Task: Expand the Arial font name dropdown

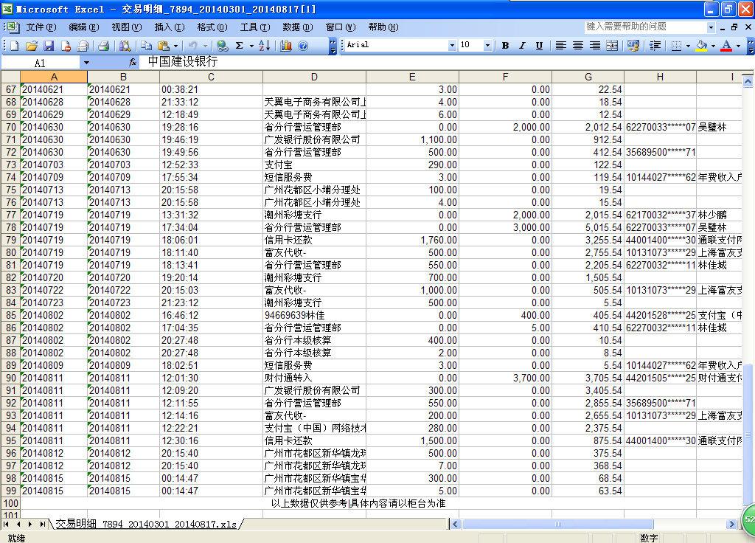Action: pyautogui.click(x=452, y=46)
